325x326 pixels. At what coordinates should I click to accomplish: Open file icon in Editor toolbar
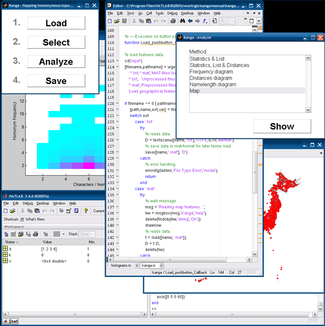[x=116, y=21]
